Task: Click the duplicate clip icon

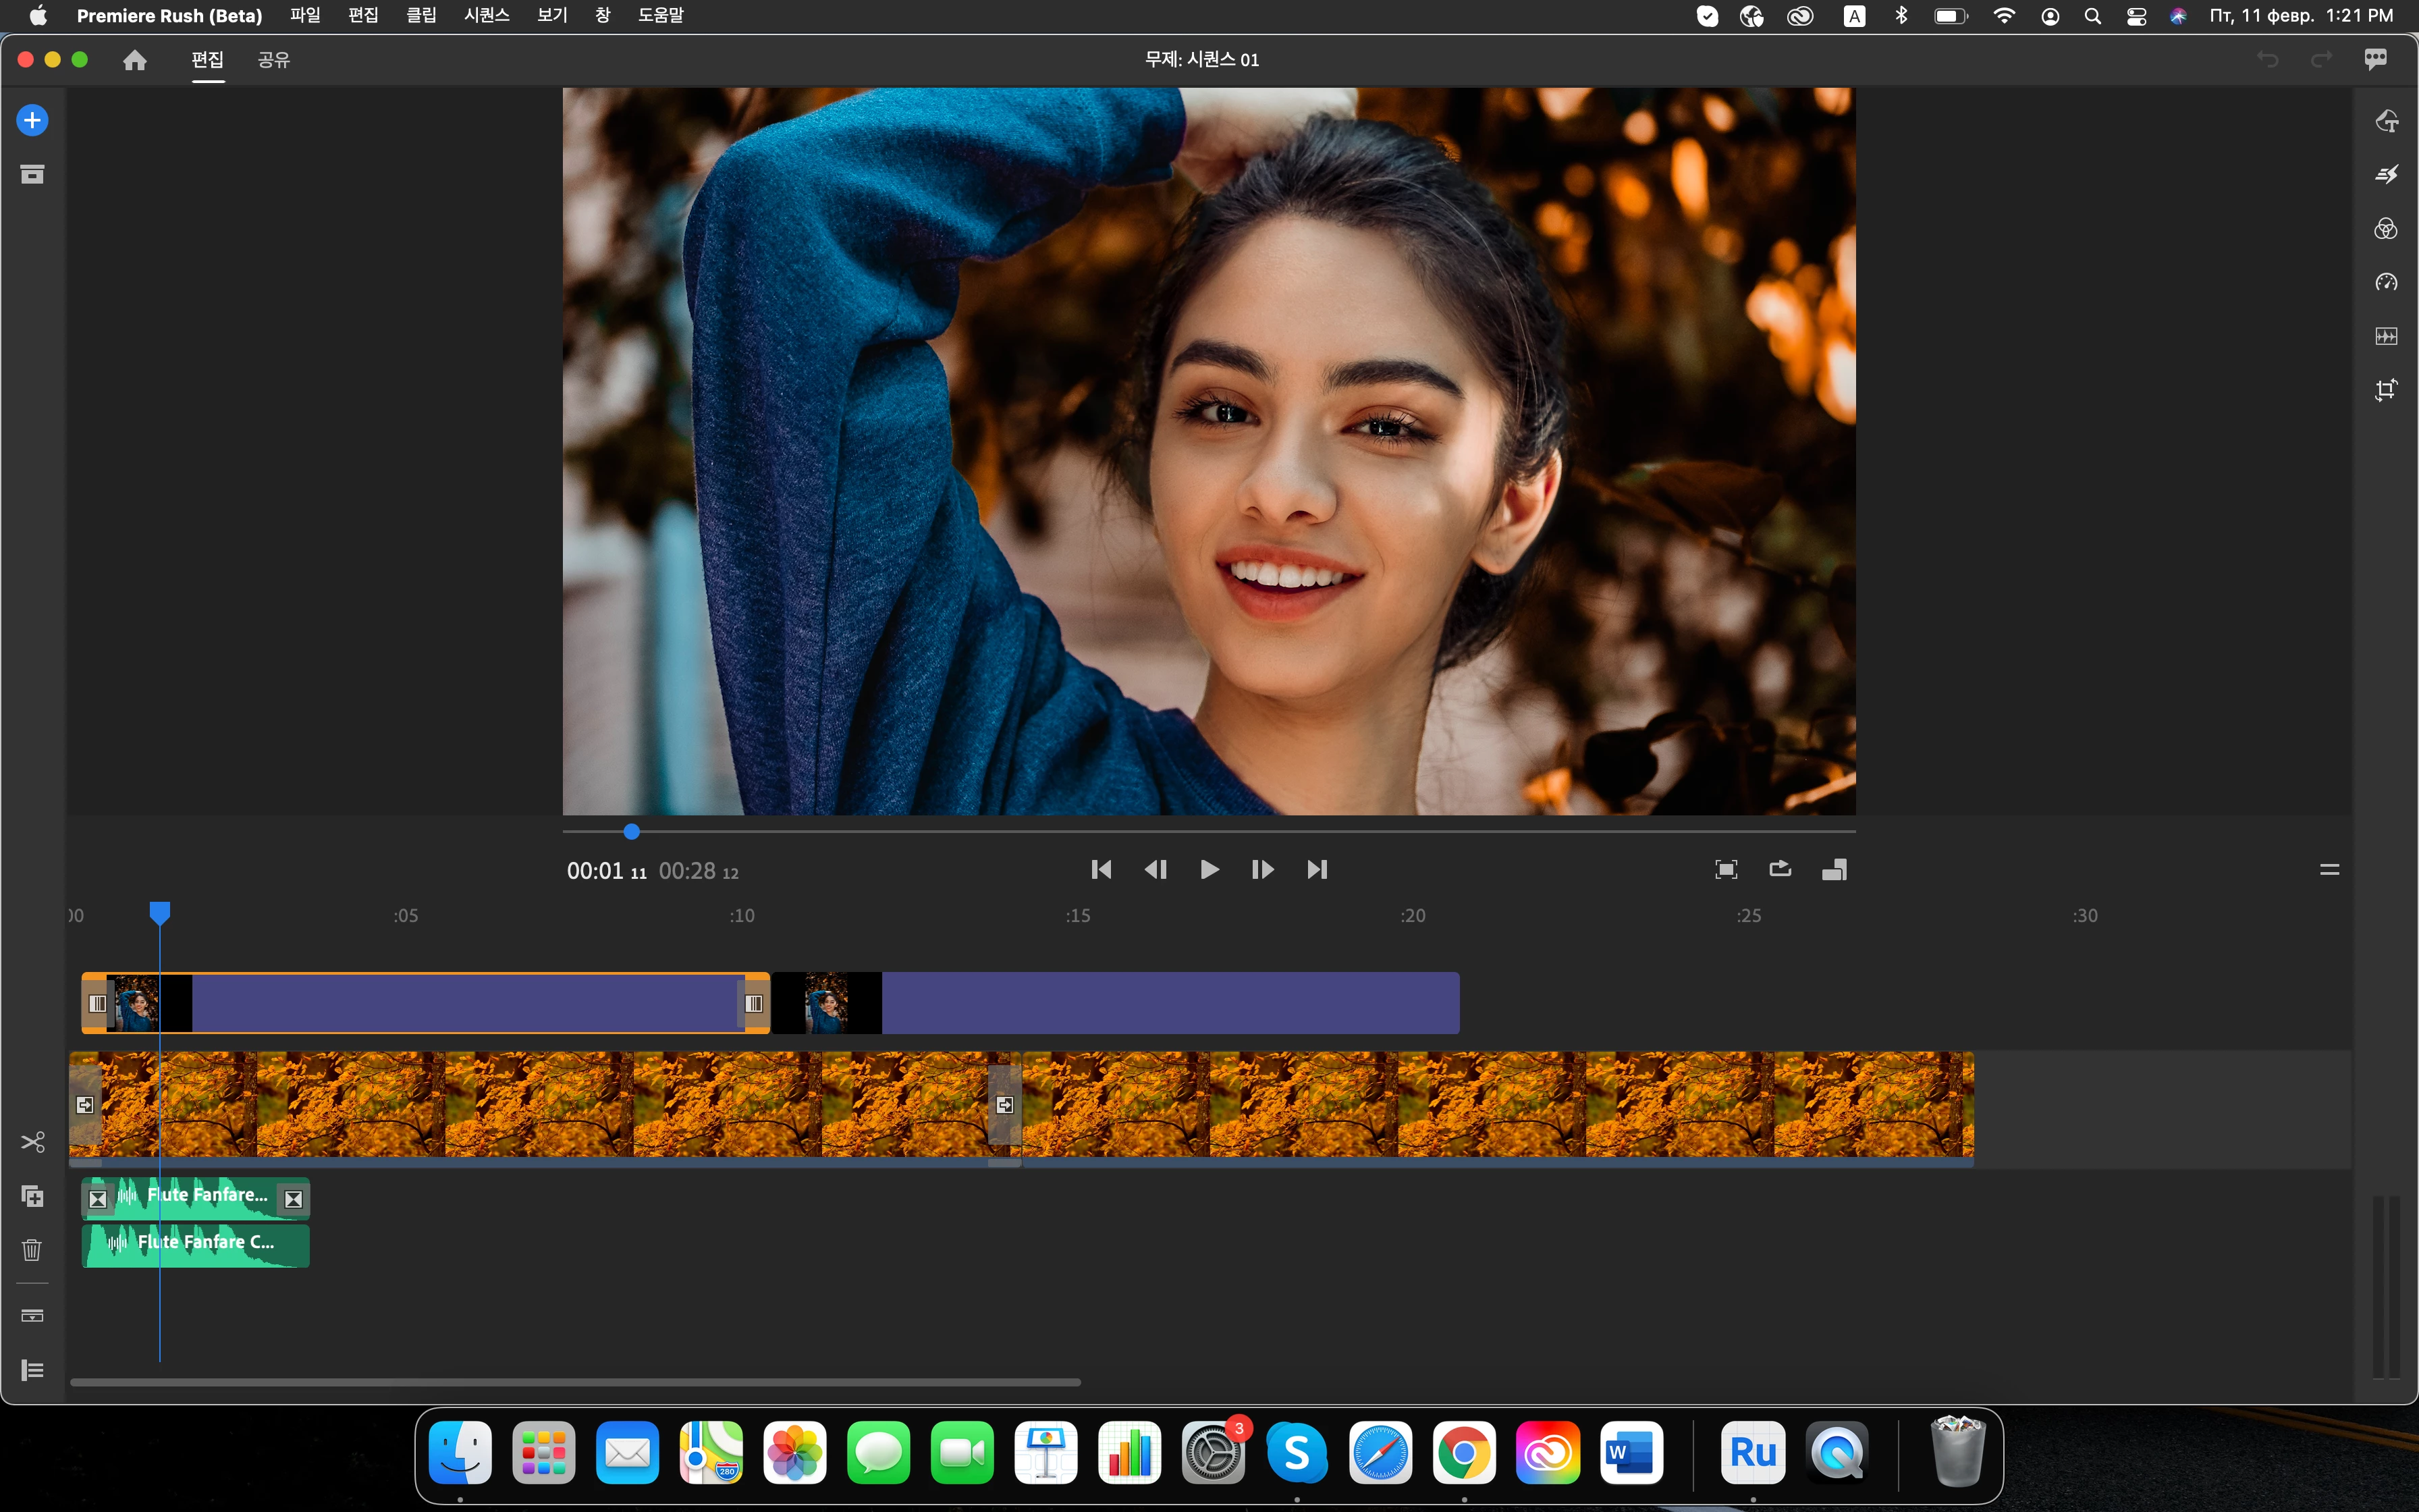Action: click(x=32, y=1196)
